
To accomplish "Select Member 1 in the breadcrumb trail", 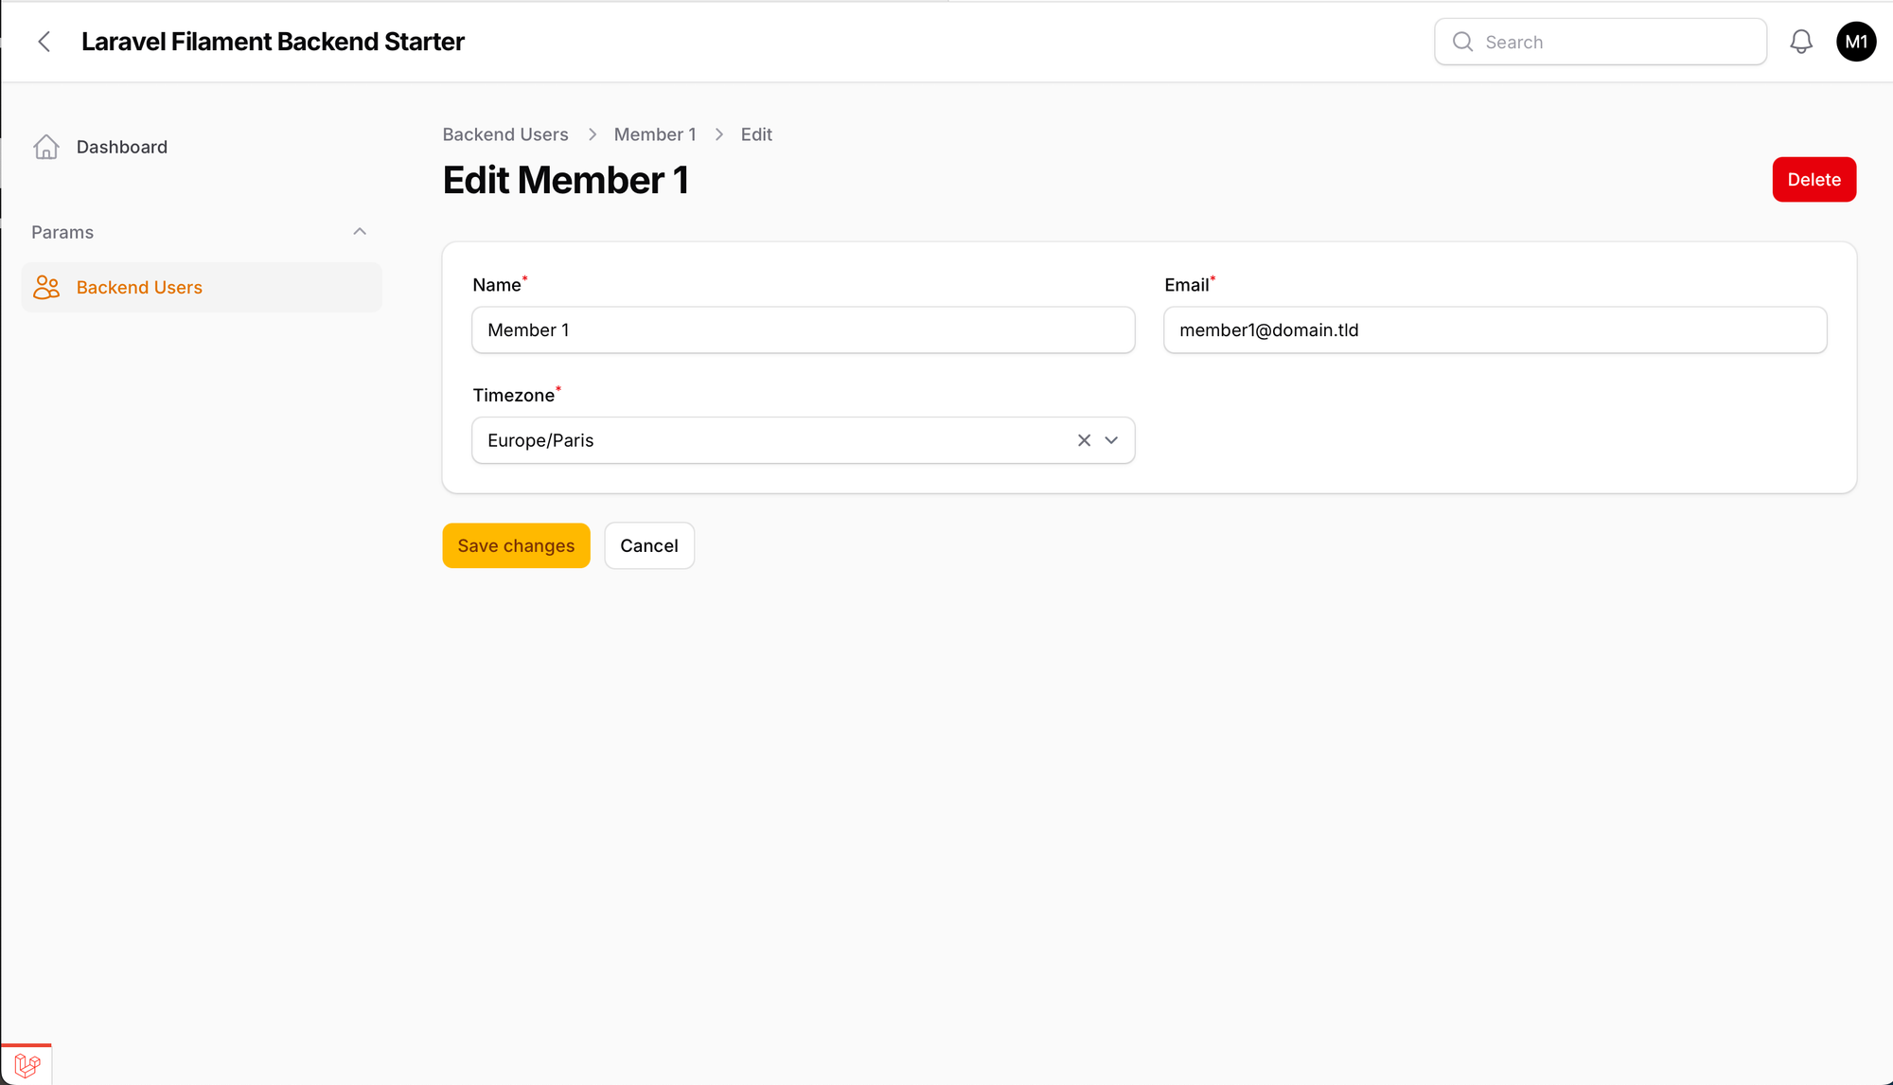I will point(655,134).
